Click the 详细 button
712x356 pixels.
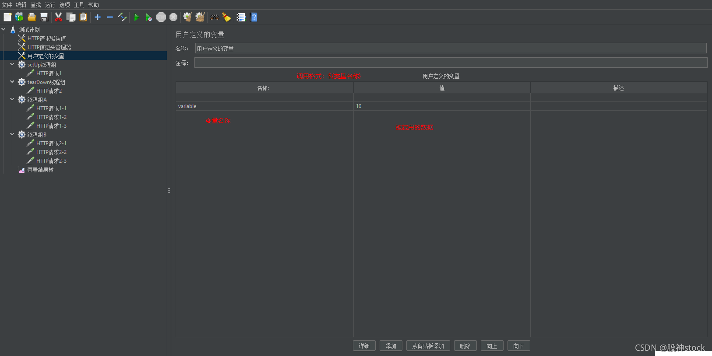click(364, 346)
